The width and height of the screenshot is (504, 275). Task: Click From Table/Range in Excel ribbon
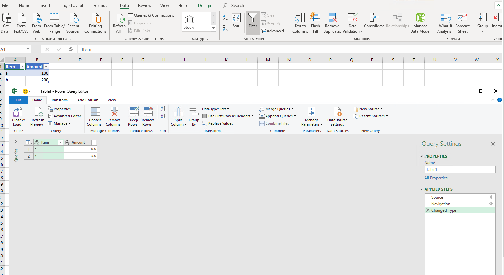54,23
